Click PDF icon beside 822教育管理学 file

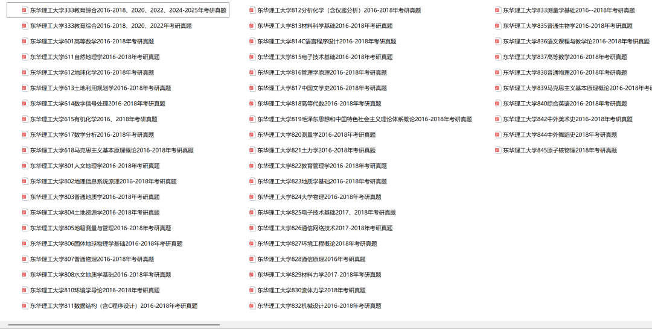(x=252, y=166)
